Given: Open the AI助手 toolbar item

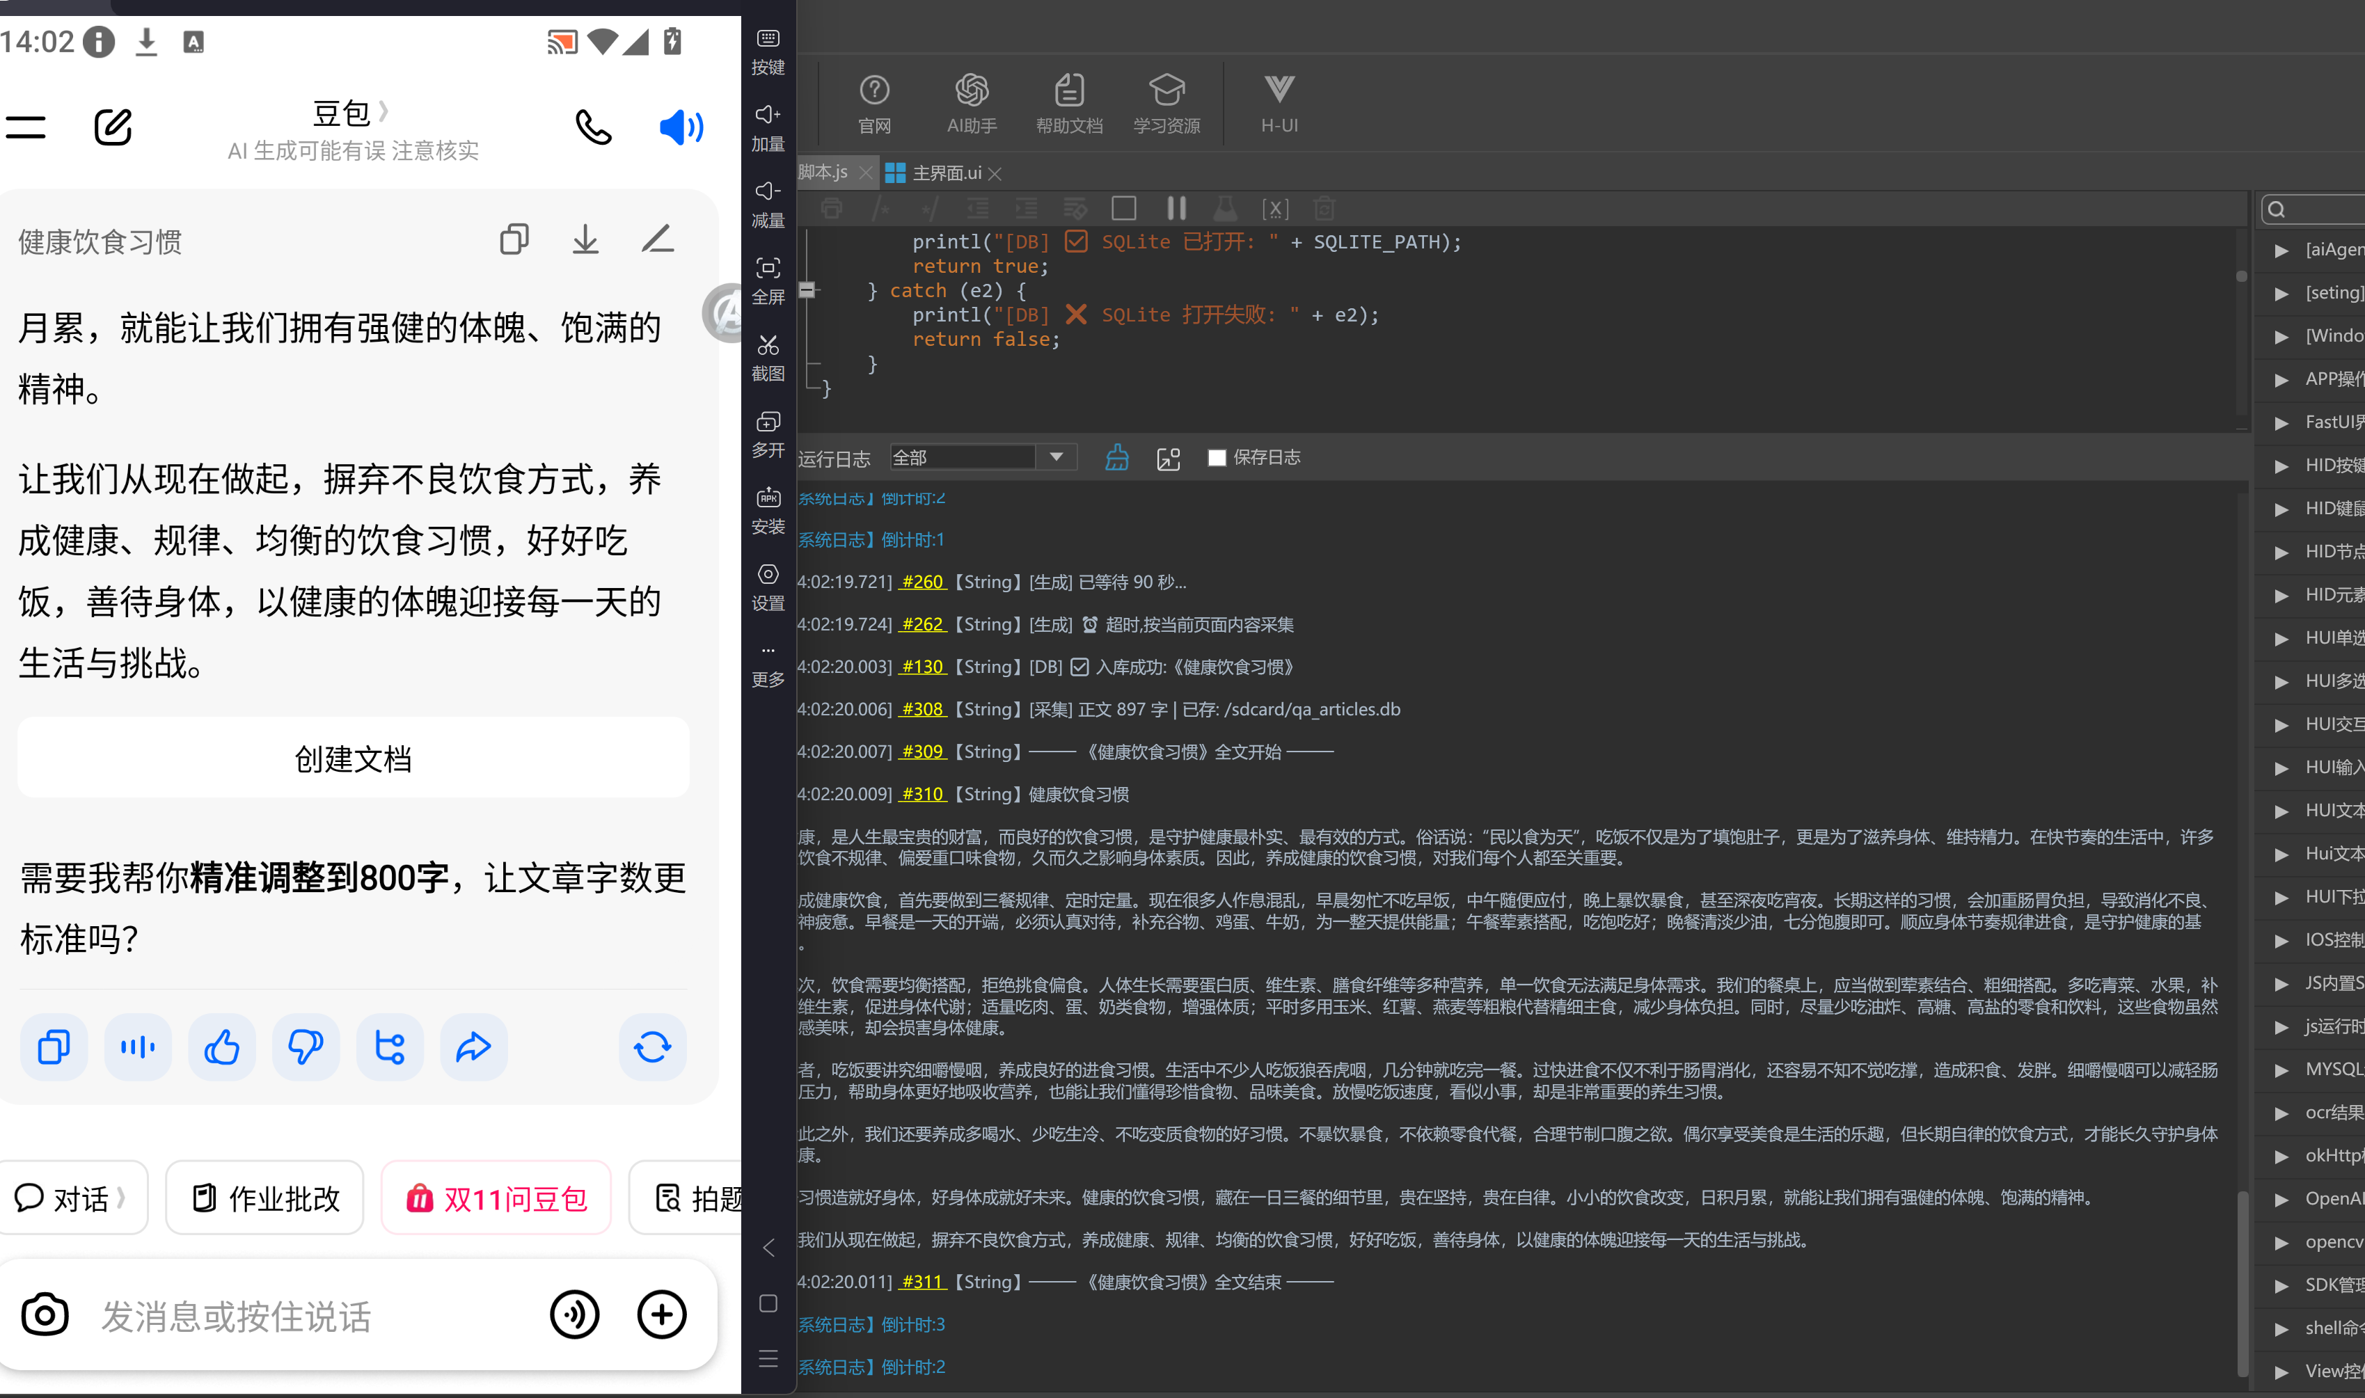Looking at the screenshot, I should (972, 104).
